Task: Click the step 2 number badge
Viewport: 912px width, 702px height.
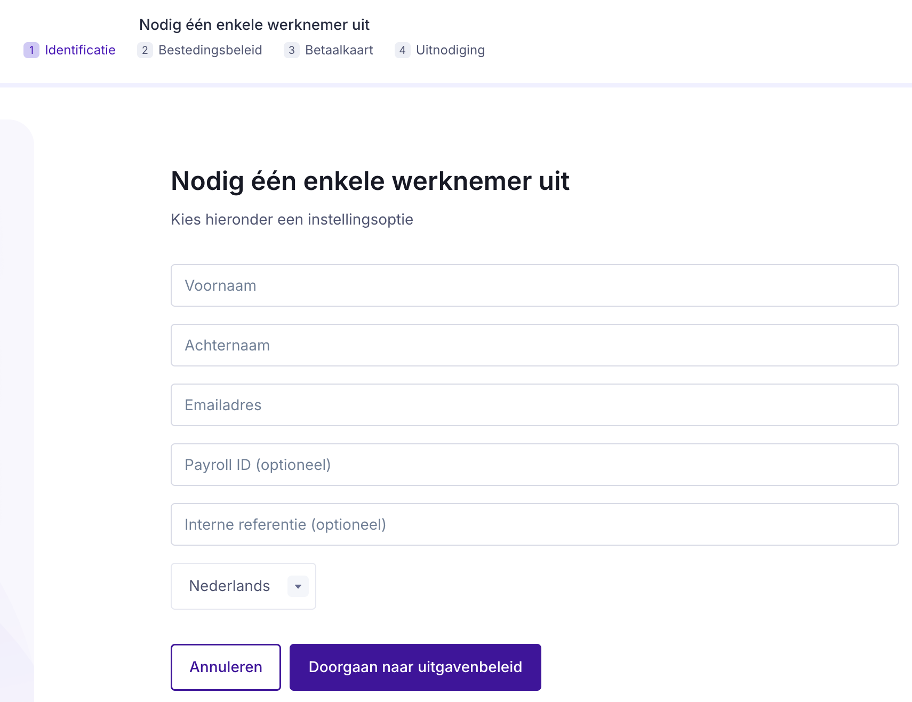Action: pyautogui.click(x=145, y=50)
